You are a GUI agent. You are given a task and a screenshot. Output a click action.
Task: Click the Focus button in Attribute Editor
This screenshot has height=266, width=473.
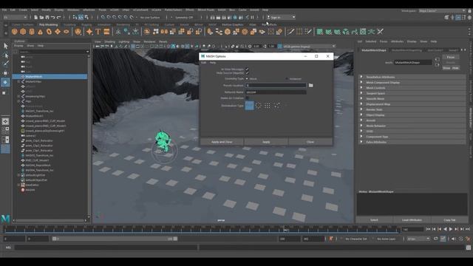click(x=451, y=57)
